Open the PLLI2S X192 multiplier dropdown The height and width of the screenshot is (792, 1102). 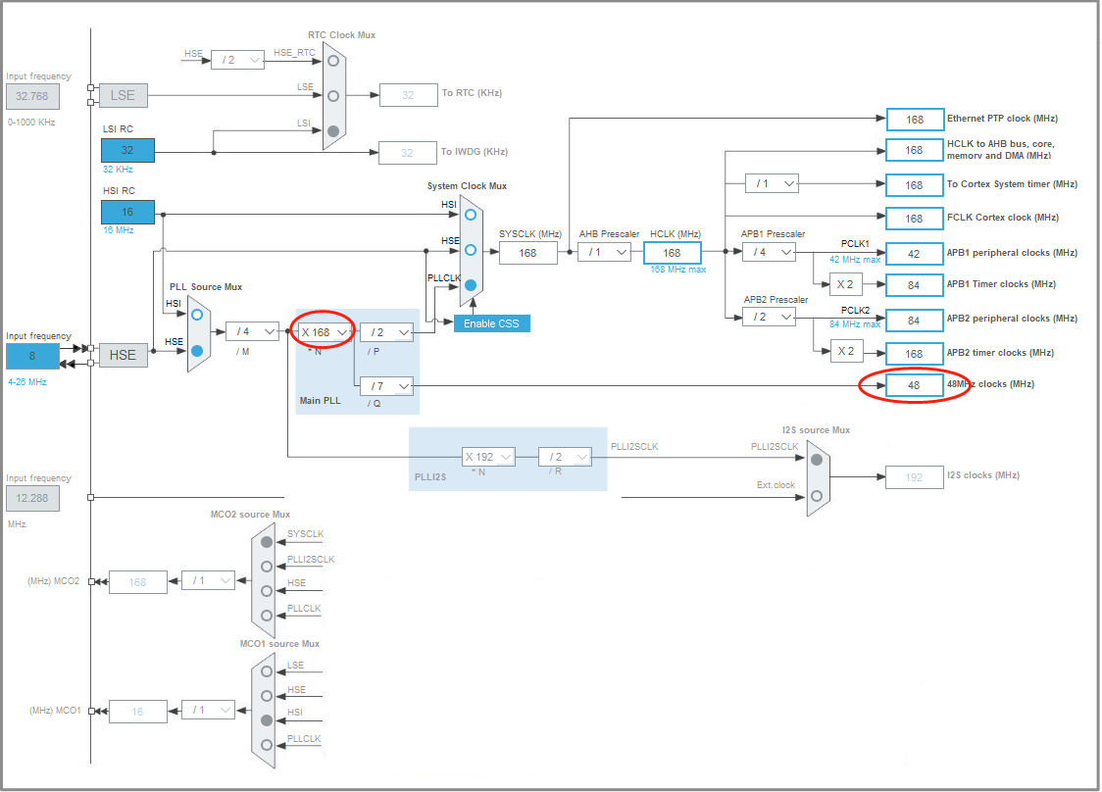[488, 456]
